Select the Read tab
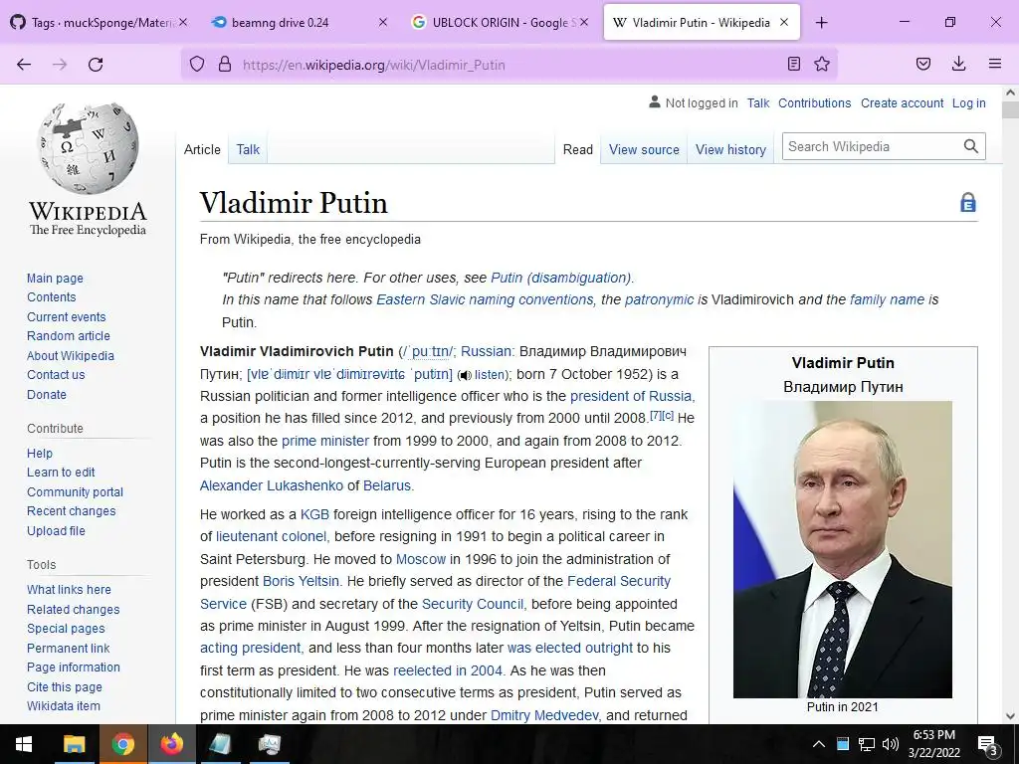Viewport: 1019px width, 764px height. (x=578, y=149)
